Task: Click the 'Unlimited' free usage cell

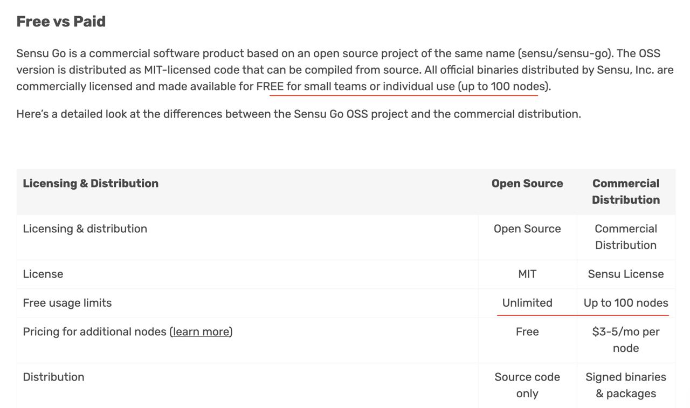Action: tap(527, 303)
